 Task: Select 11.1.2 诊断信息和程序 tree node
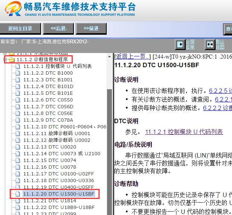tap(42, 59)
